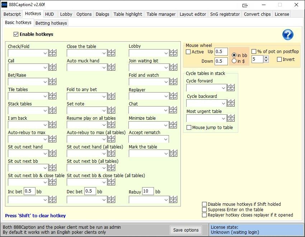Open the Convert chips tab
Image resolution: width=305 pixels, height=237 pixels.
coord(257,14)
